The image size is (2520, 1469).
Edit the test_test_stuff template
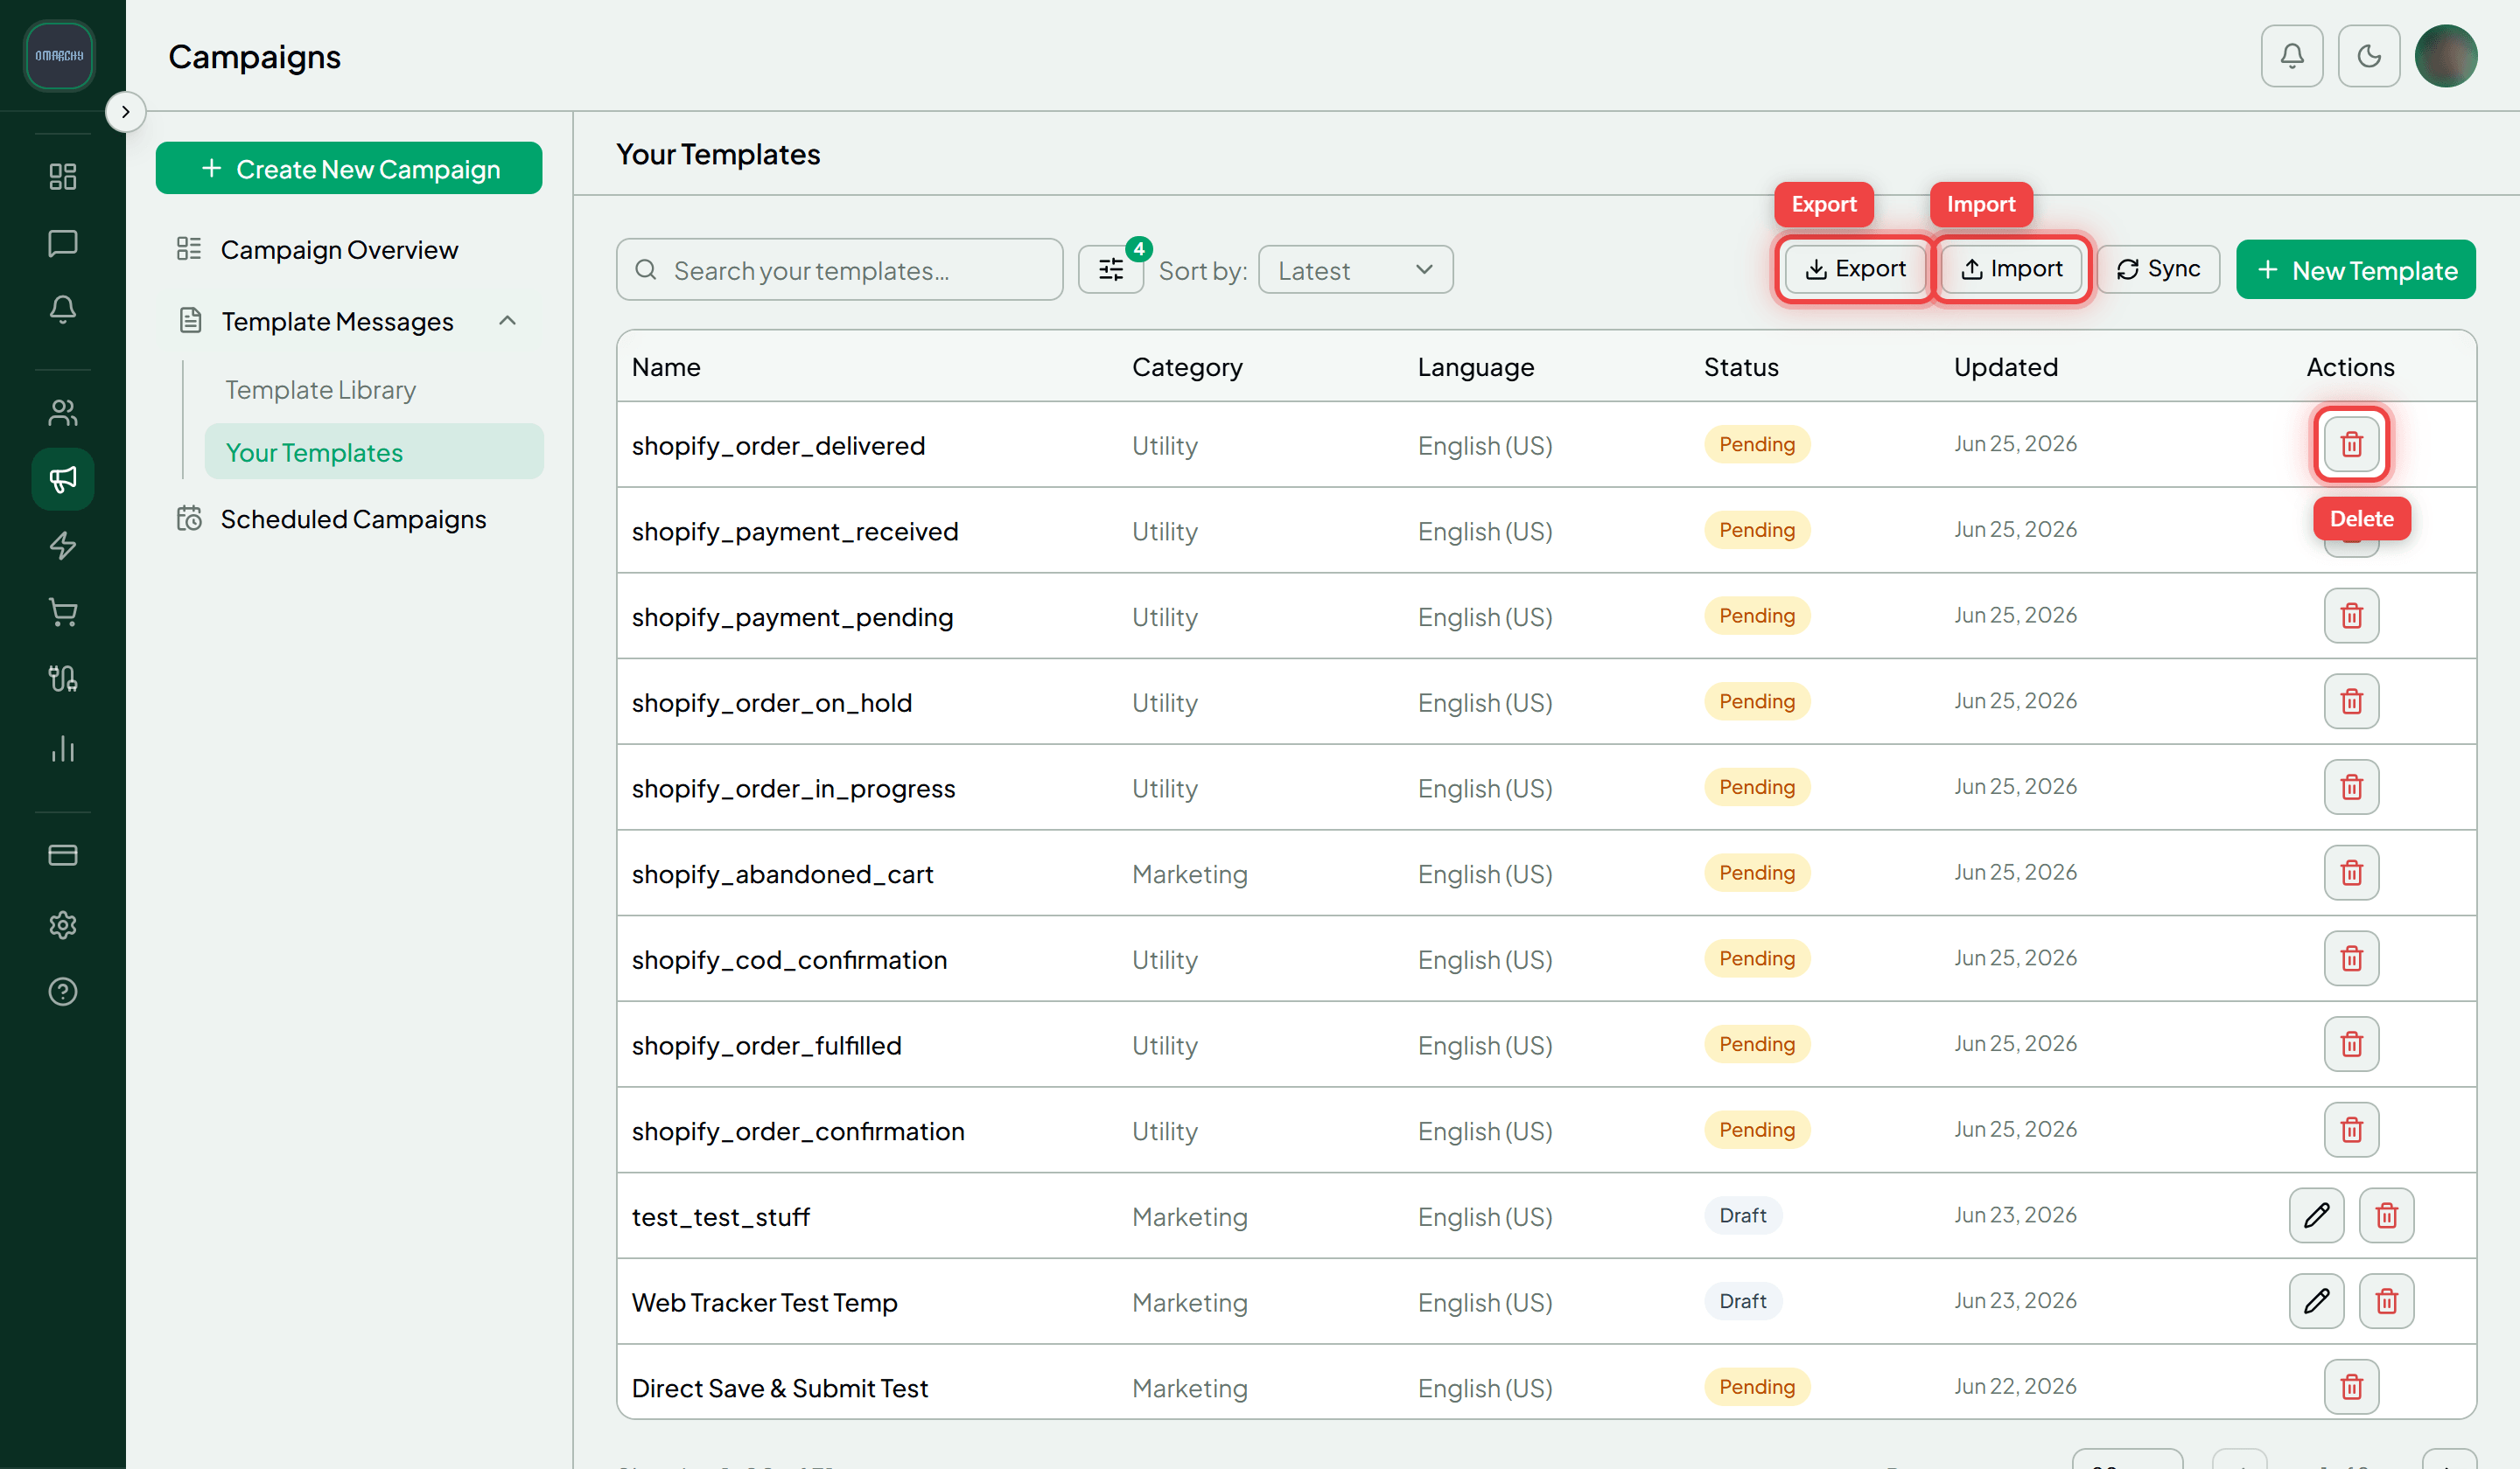2316,1215
